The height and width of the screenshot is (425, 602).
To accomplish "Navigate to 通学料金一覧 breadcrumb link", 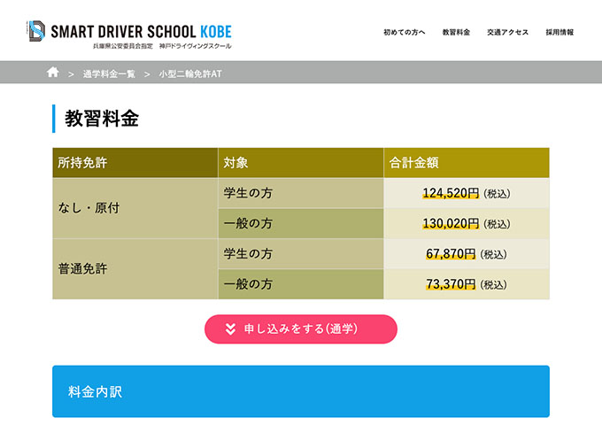I will [x=109, y=73].
